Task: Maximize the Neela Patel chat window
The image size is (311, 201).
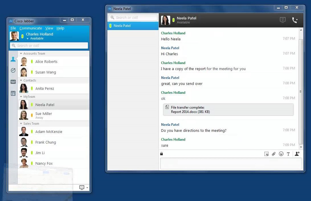Action: [x=286, y=7]
